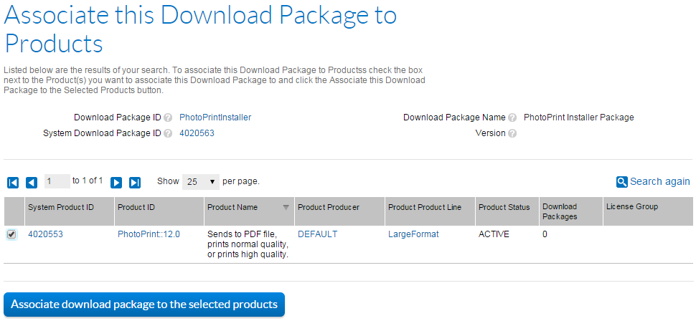696x321 pixels.
Task: Click Associate download package to selected products
Action: 144,305
